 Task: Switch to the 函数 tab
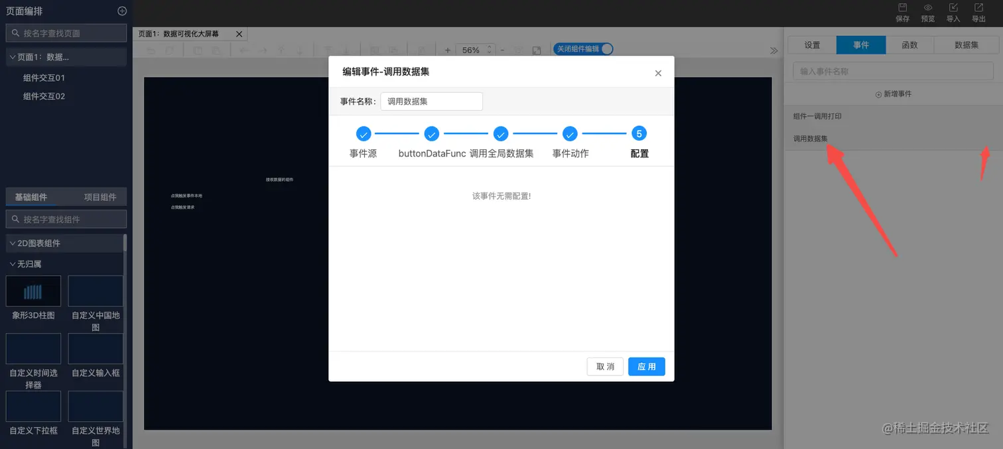[909, 45]
